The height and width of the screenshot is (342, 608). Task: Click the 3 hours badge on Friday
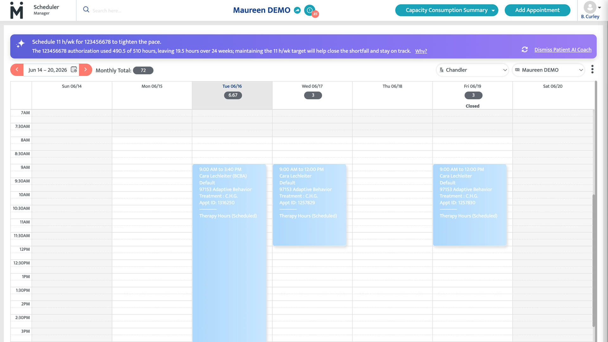coord(473,95)
